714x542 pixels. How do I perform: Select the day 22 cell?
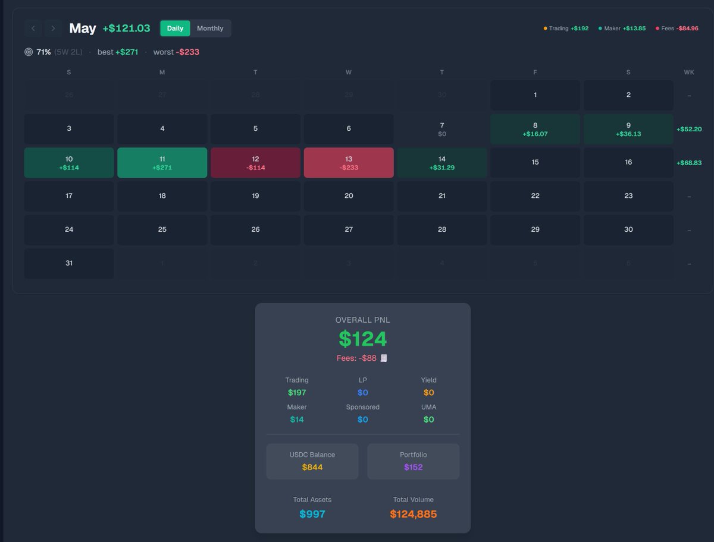(x=535, y=196)
